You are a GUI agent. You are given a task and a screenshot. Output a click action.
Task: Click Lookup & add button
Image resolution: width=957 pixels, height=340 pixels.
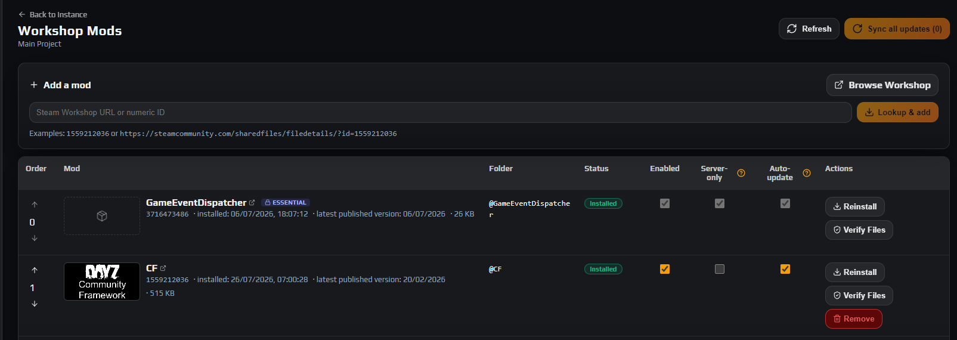[x=897, y=112]
